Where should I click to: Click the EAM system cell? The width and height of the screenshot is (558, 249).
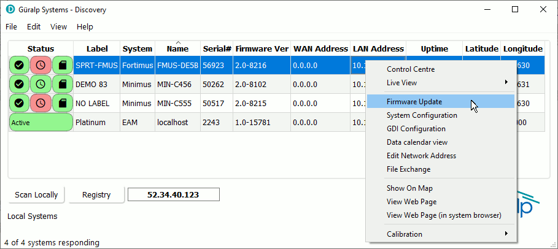138,123
